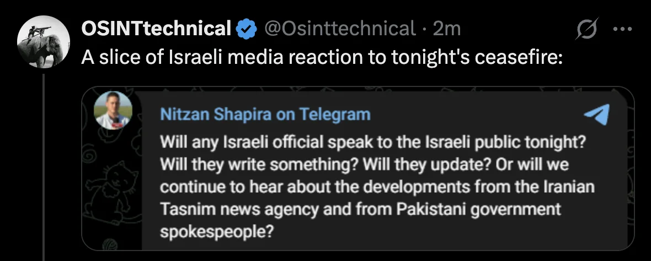This screenshot has width=651, height=261.
Task: Click the Telegram paper plane icon
Action: [x=596, y=115]
